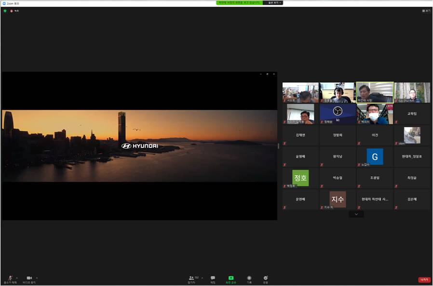This screenshot has width=433, height=286.
Task: Open the View layout button
Action: (426, 11)
